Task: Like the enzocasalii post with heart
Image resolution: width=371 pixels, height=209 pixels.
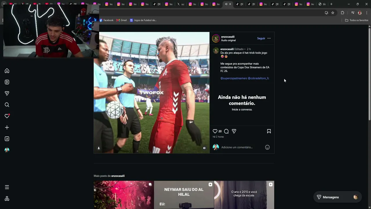Action: pyautogui.click(x=215, y=131)
